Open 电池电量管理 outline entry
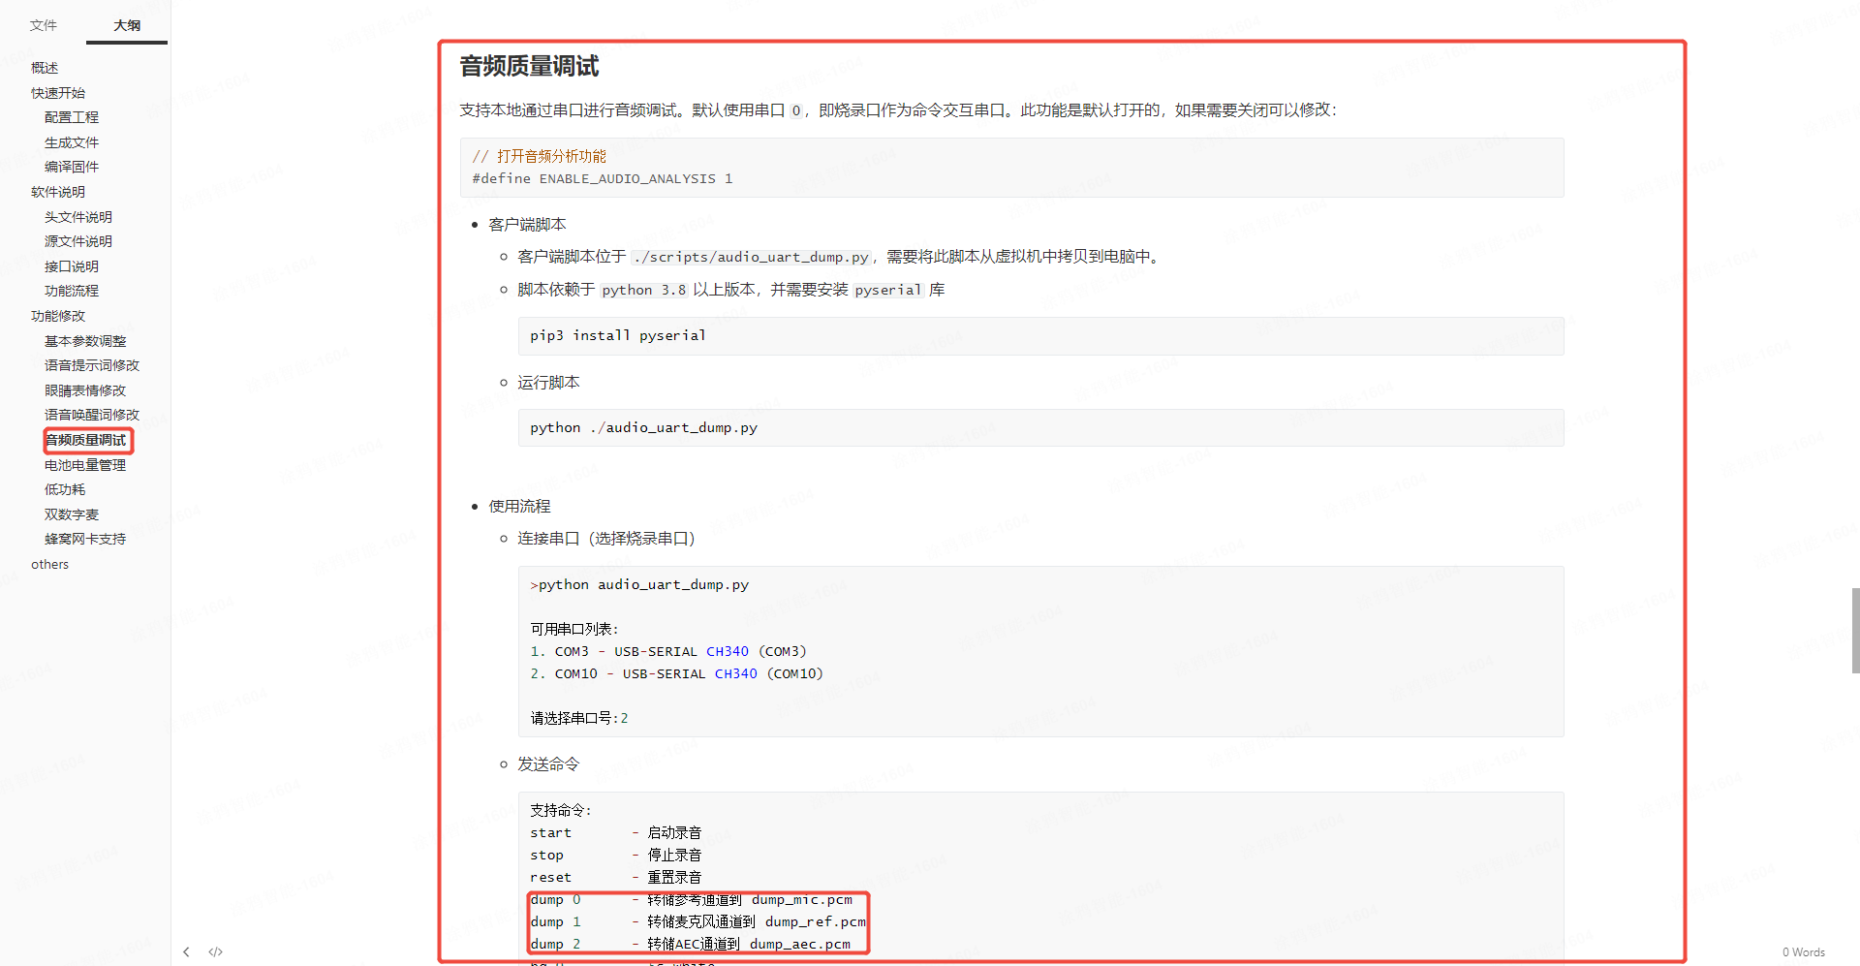Viewport: 1860px width, 966px height. pyautogui.click(x=85, y=465)
